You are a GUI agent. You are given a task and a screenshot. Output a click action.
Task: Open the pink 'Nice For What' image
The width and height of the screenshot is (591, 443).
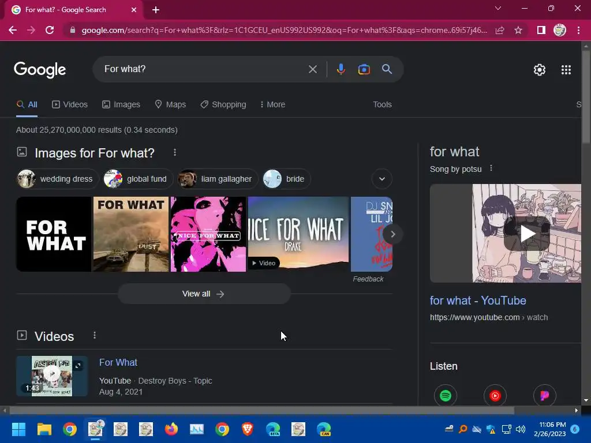(x=208, y=234)
